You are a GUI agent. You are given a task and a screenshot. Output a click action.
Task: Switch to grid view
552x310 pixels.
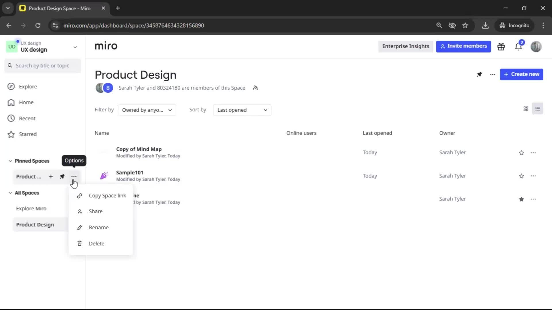point(526,109)
